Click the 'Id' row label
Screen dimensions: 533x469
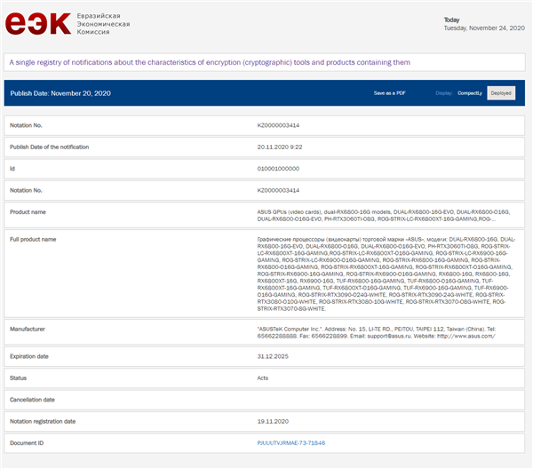tap(12, 169)
